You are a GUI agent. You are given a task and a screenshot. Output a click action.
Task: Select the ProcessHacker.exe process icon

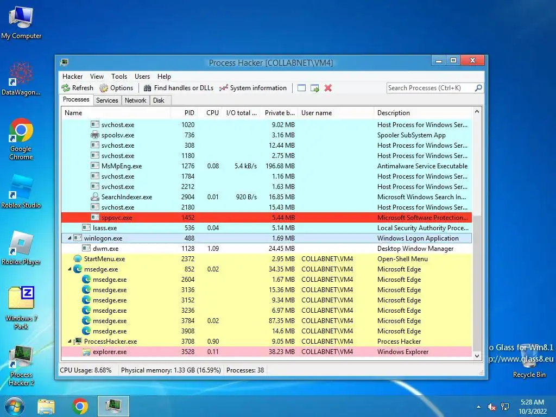tap(78, 342)
